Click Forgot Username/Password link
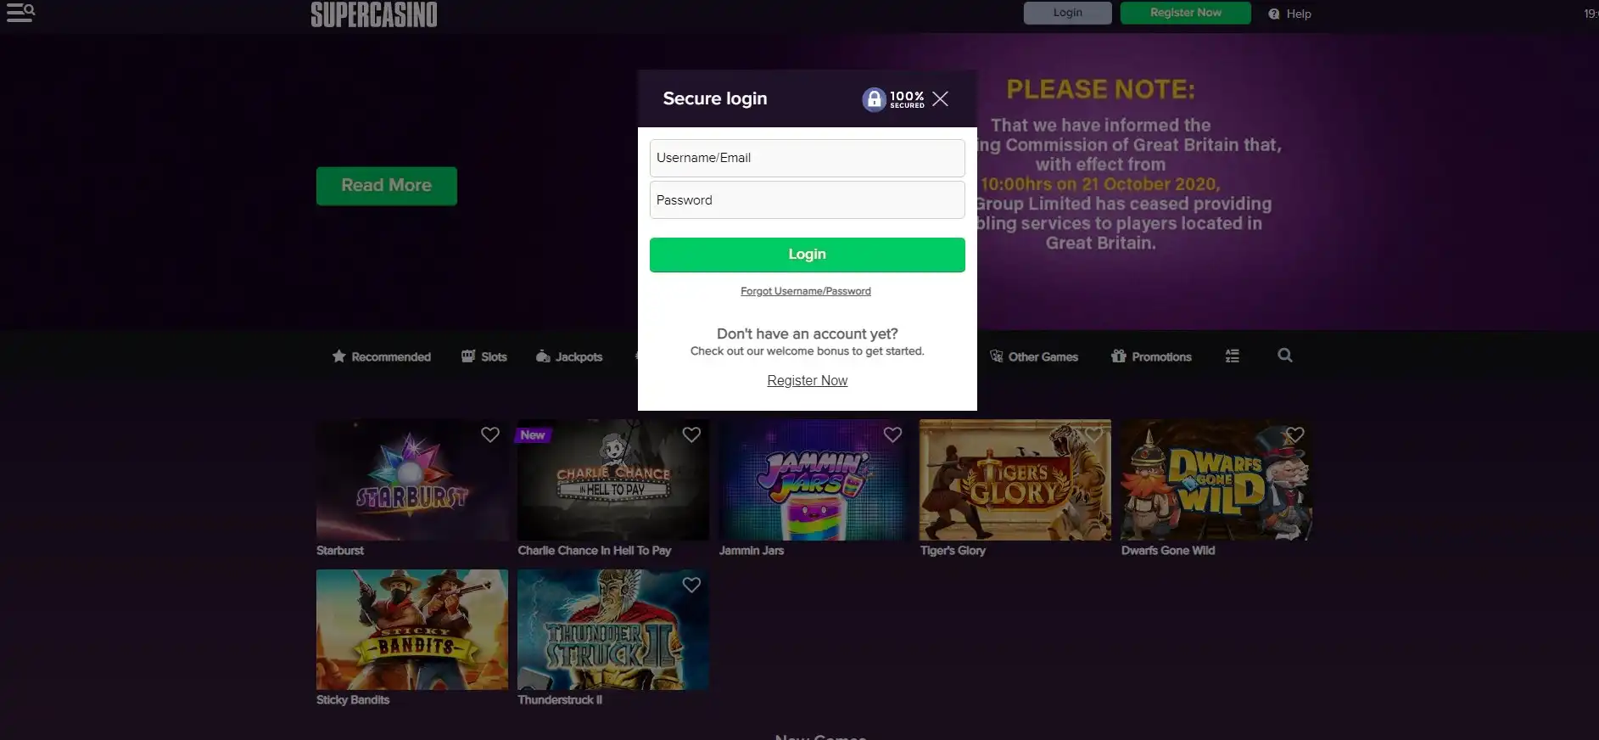The width and height of the screenshot is (1599, 740). (x=806, y=291)
